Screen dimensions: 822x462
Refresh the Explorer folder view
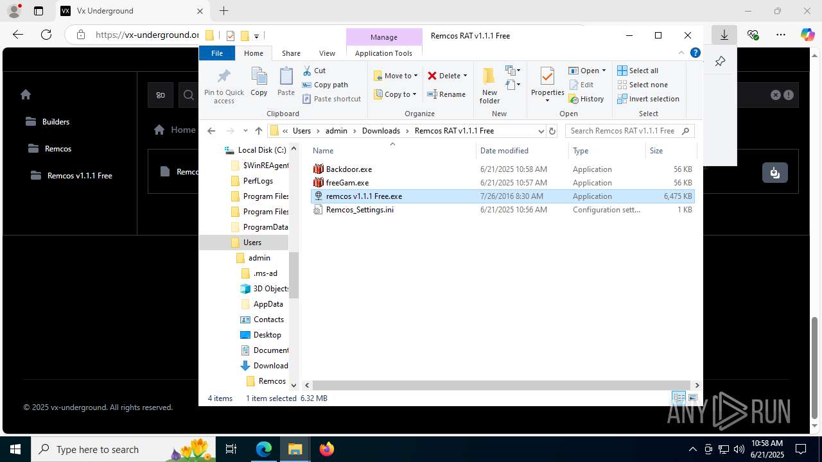552,131
